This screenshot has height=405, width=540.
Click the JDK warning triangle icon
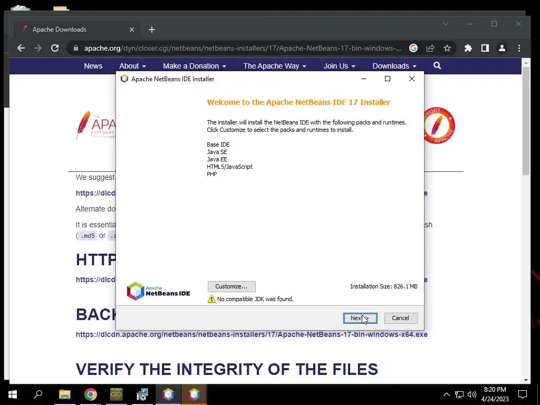[x=211, y=298]
